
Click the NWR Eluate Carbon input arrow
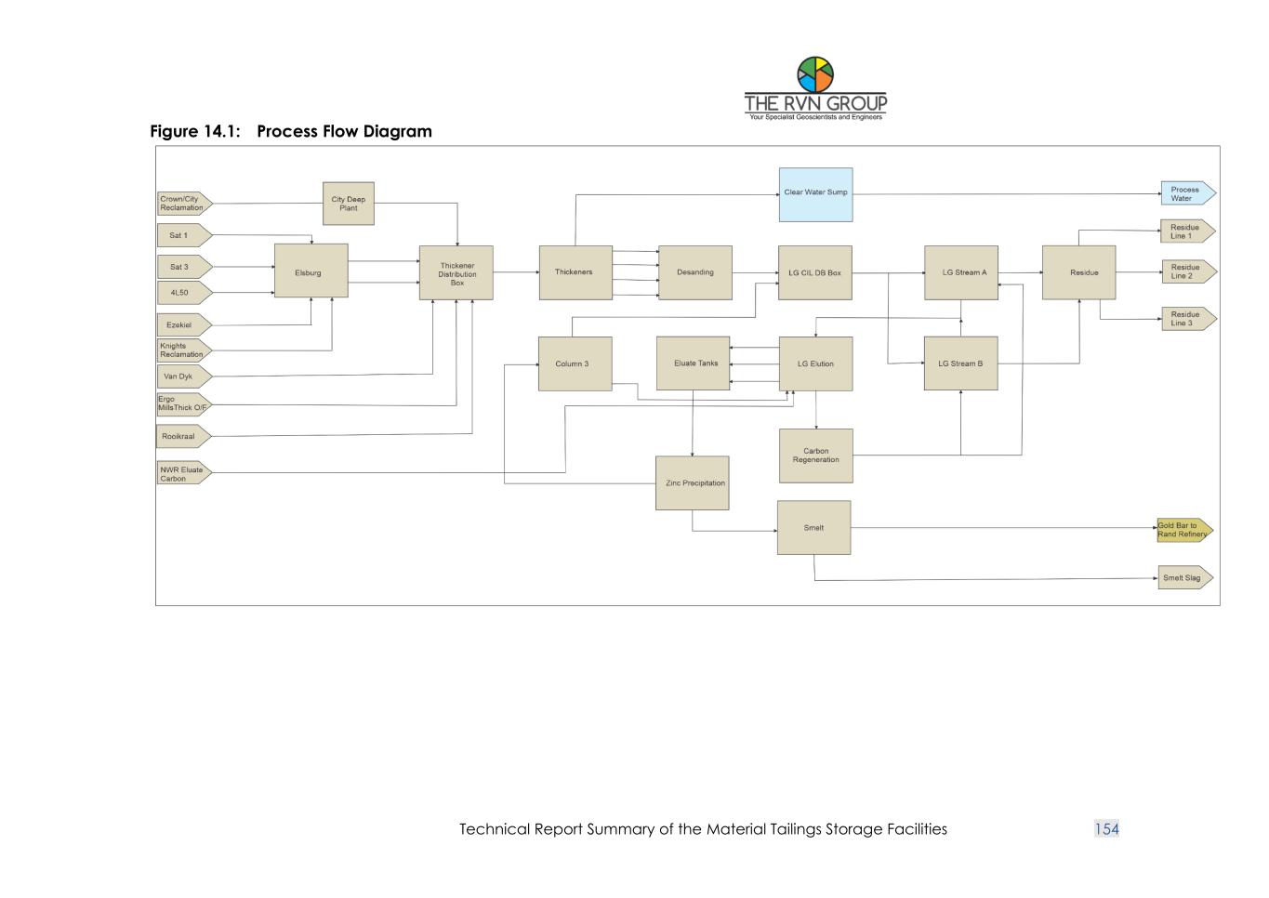pyautogui.click(x=183, y=474)
